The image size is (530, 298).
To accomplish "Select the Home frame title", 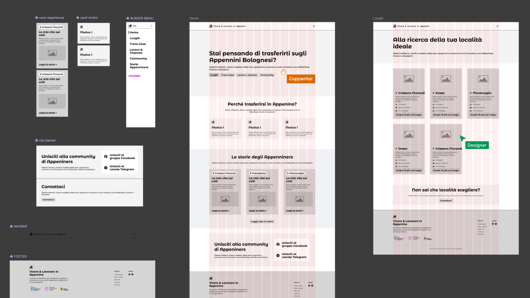I will tap(194, 18).
